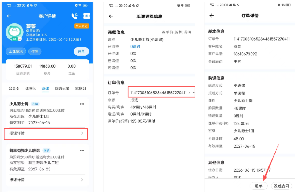Tap the phone call icon

pos(75,16)
